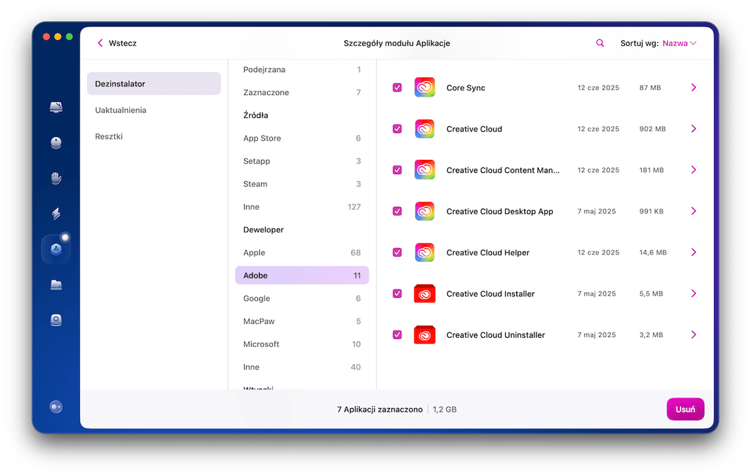Uncheck Creative Cloud Desktop App checkbox

[397, 211]
